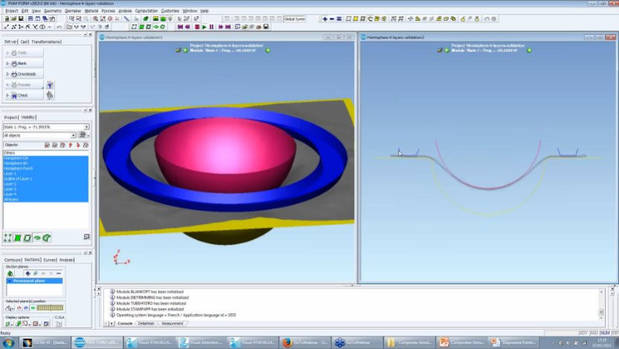Screen dimensions: 619x349
Task: Jump to the first state of animation
Action: point(180,27)
